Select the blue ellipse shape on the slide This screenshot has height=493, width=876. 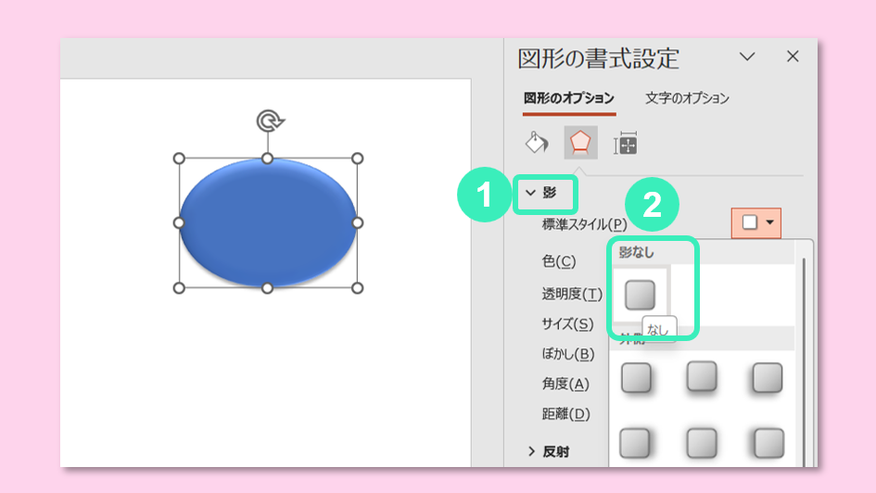(268, 222)
